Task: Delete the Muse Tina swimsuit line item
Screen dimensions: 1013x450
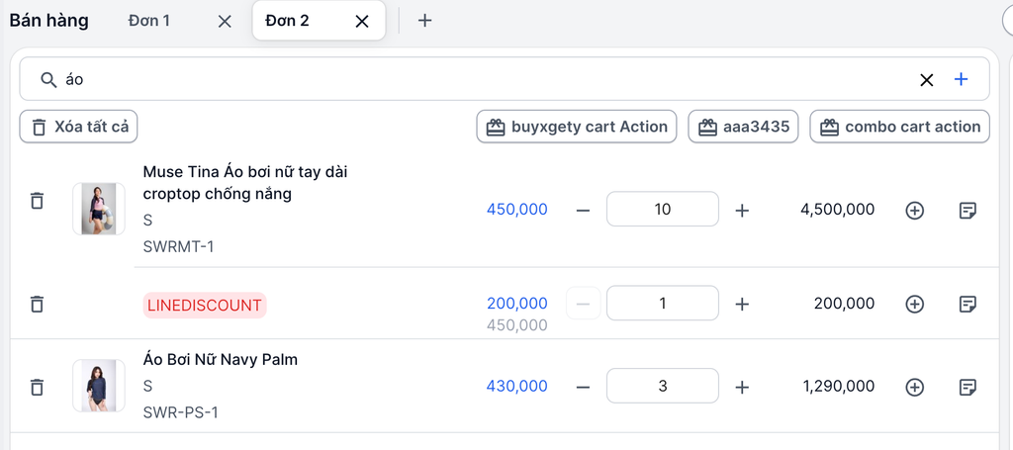Action: 38,201
